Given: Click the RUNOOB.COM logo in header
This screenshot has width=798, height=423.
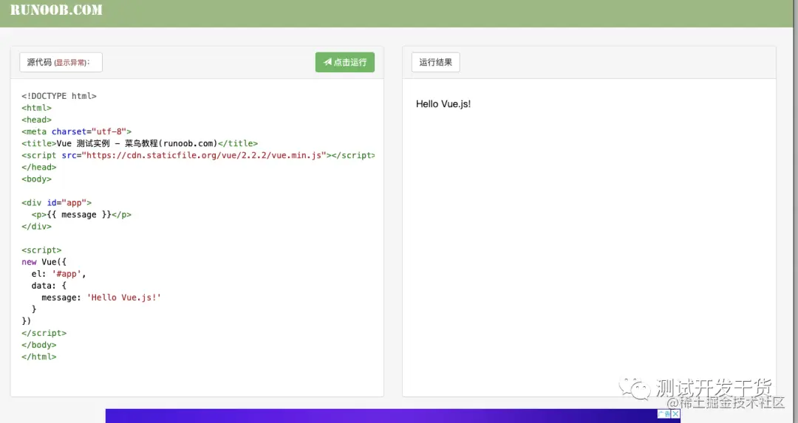Looking at the screenshot, I should (56, 10).
